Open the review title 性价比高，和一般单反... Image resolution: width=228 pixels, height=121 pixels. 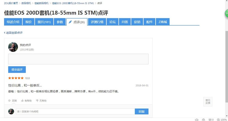click(x=25, y=85)
